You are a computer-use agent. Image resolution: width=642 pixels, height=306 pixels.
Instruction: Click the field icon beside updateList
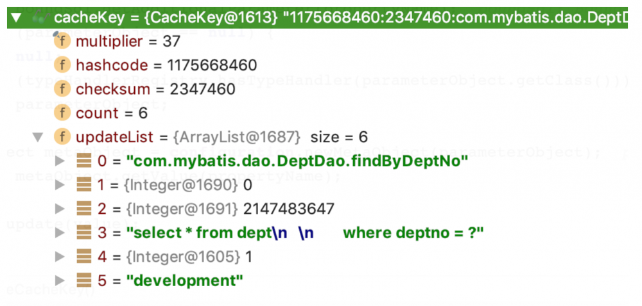point(62,136)
